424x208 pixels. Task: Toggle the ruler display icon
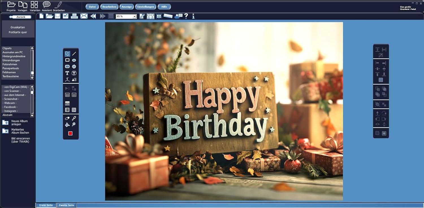[168, 16]
